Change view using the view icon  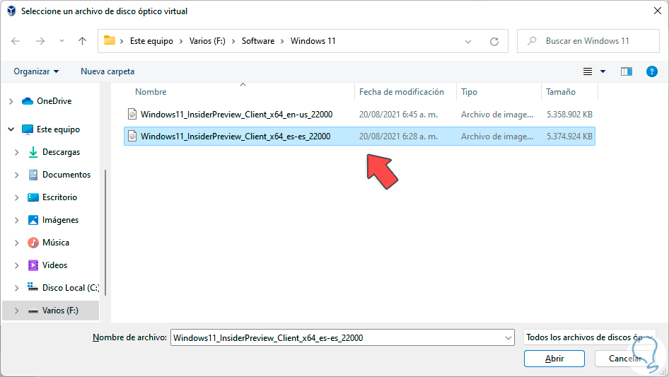click(588, 71)
